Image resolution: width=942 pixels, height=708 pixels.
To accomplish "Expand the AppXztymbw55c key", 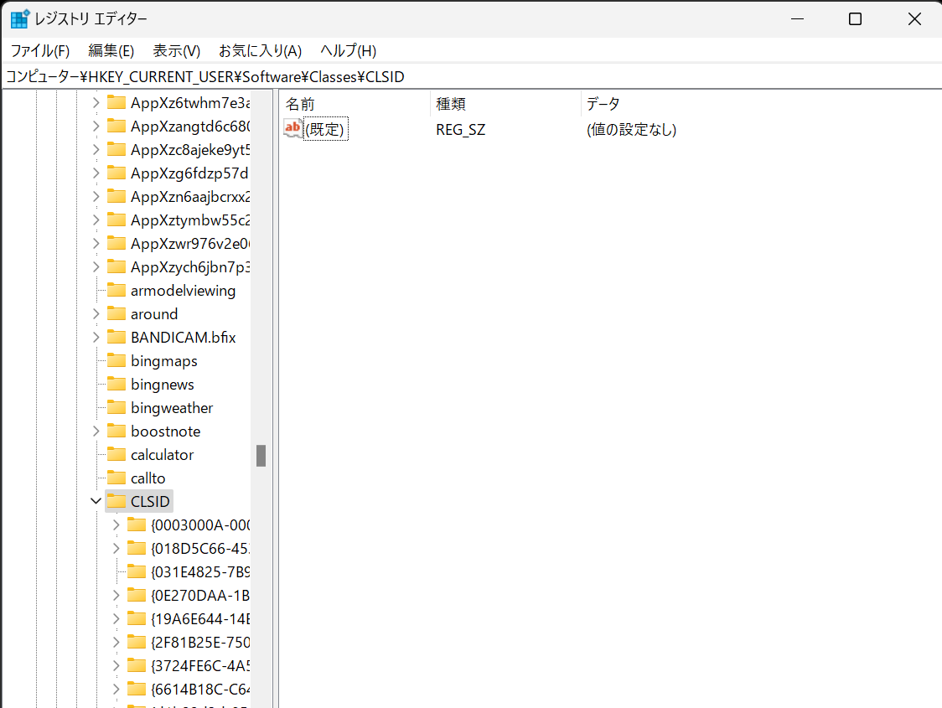I will [x=96, y=220].
